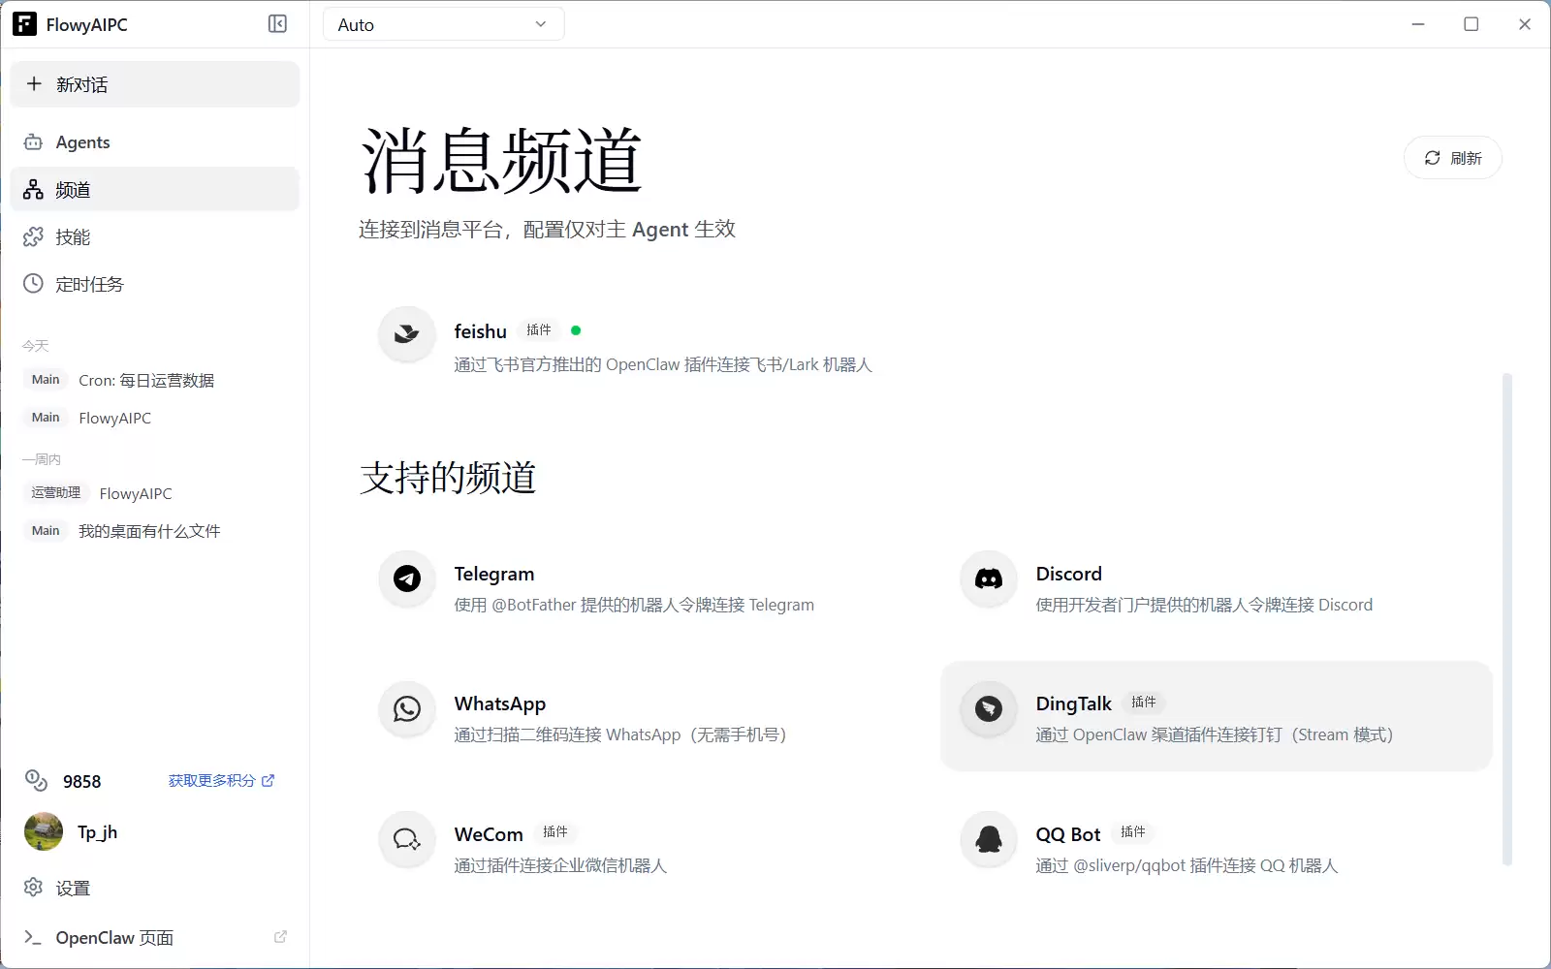Open 设置 settings with gear icon
This screenshot has width=1551, height=969.
(73, 888)
